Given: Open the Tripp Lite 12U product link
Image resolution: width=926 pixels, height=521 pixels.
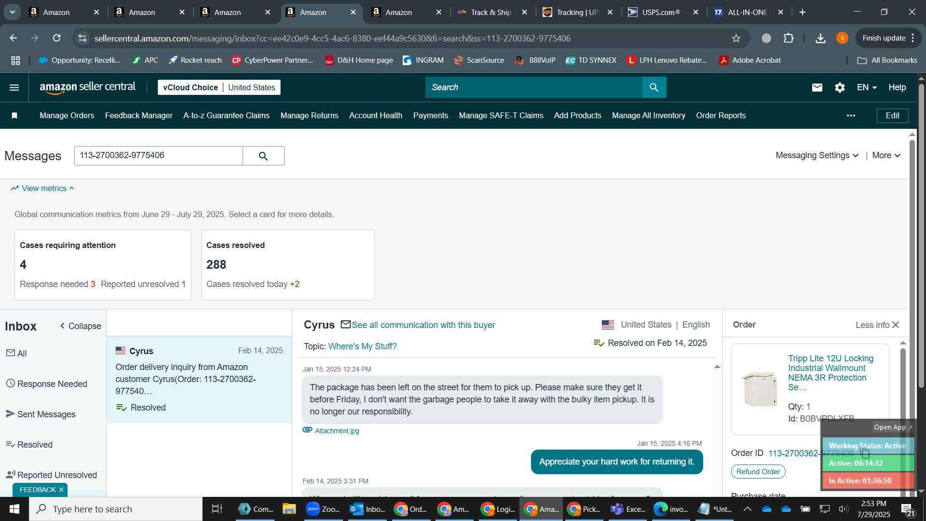Looking at the screenshot, I should 831,373.
